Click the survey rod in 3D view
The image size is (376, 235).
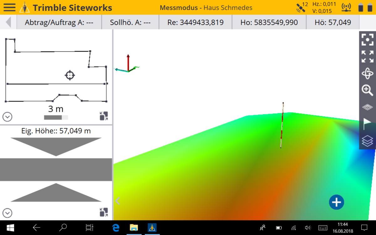click(282, 125)
